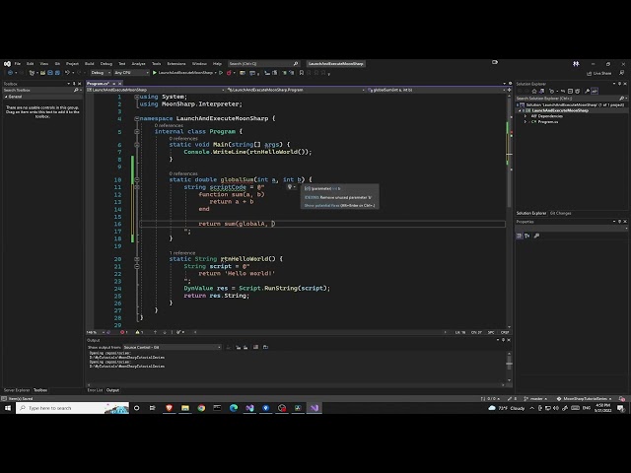Click the lightbulb quick actions icon
Screen dimensions: 631x473
[x=290, y=187]
